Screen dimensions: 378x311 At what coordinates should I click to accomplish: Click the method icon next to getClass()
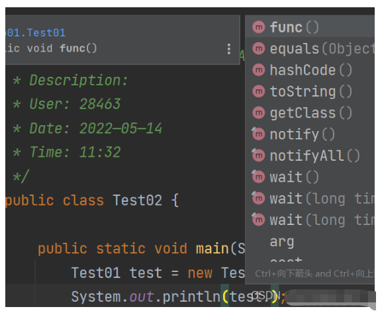(x=259, y=112)
